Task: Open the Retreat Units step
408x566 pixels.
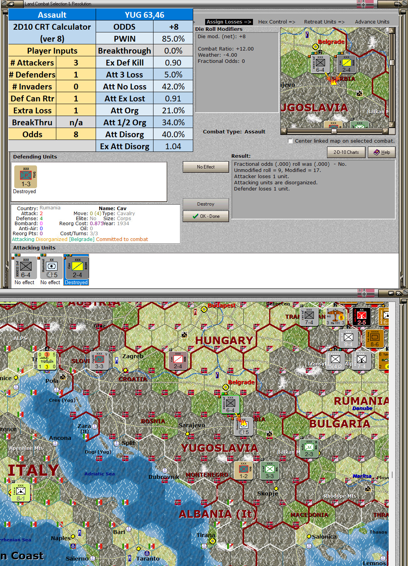Action: click(x=324, y=22)
